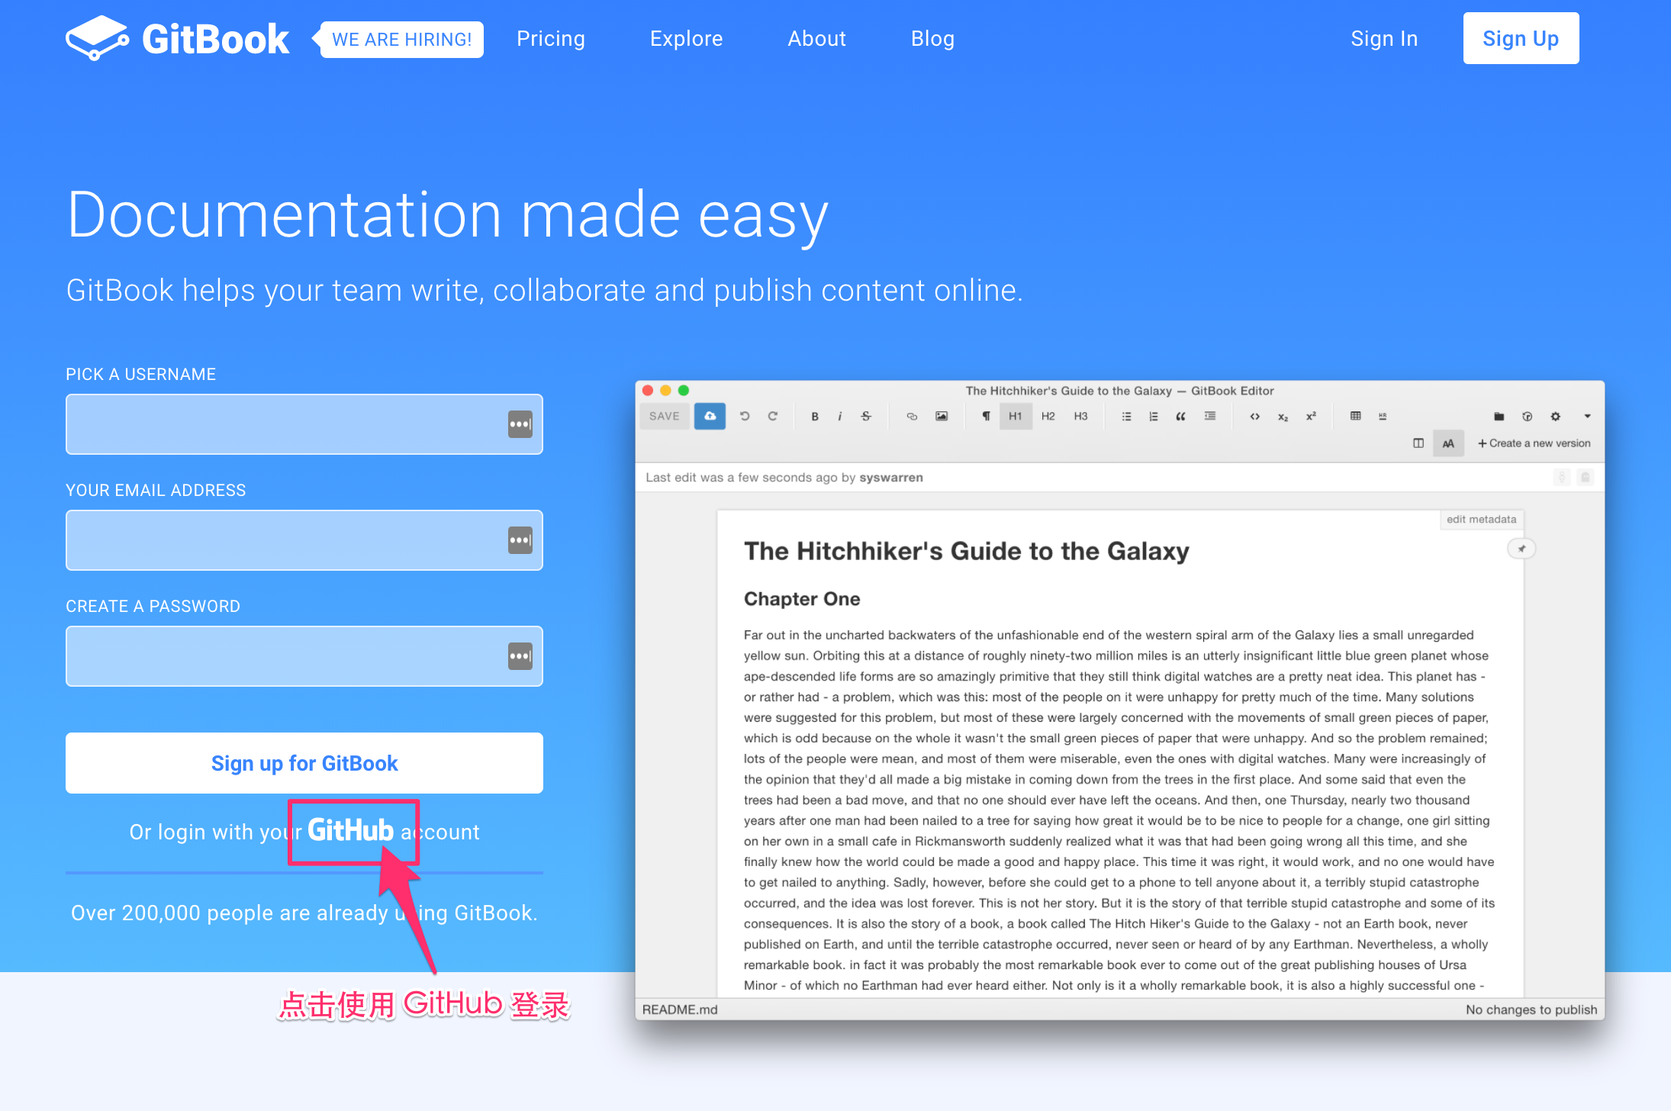Click the indent icon in toolbar
Image resolution: width=1671 pixels, height=1111 pixels.
click(1210, 417)
